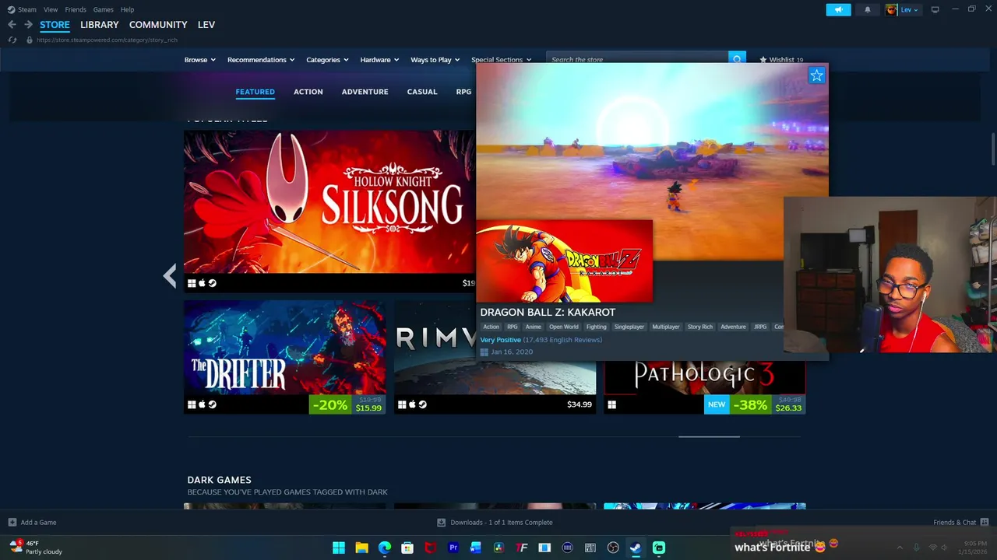The height and width of the screenshot is (560, 997).
Task: Open the Hollow Knight Silksong banner
Action: pyautogui.click(x=329, y=202)
